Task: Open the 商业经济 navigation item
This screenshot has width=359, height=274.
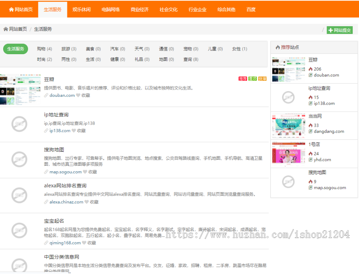Action: [140, 10]
